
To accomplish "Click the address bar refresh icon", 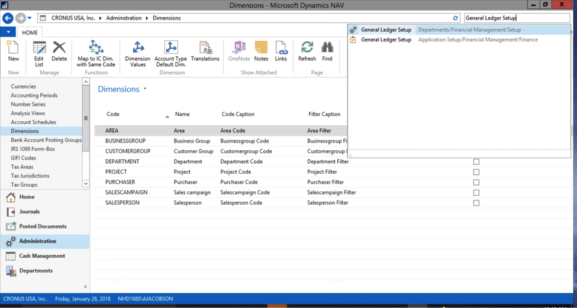I will point(456,18).
